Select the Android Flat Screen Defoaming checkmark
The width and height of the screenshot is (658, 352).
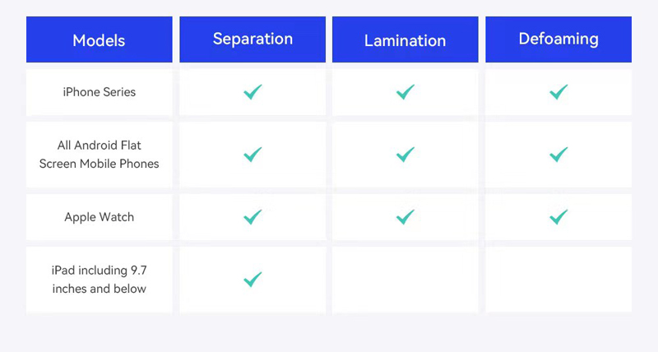tap(558, 155)
